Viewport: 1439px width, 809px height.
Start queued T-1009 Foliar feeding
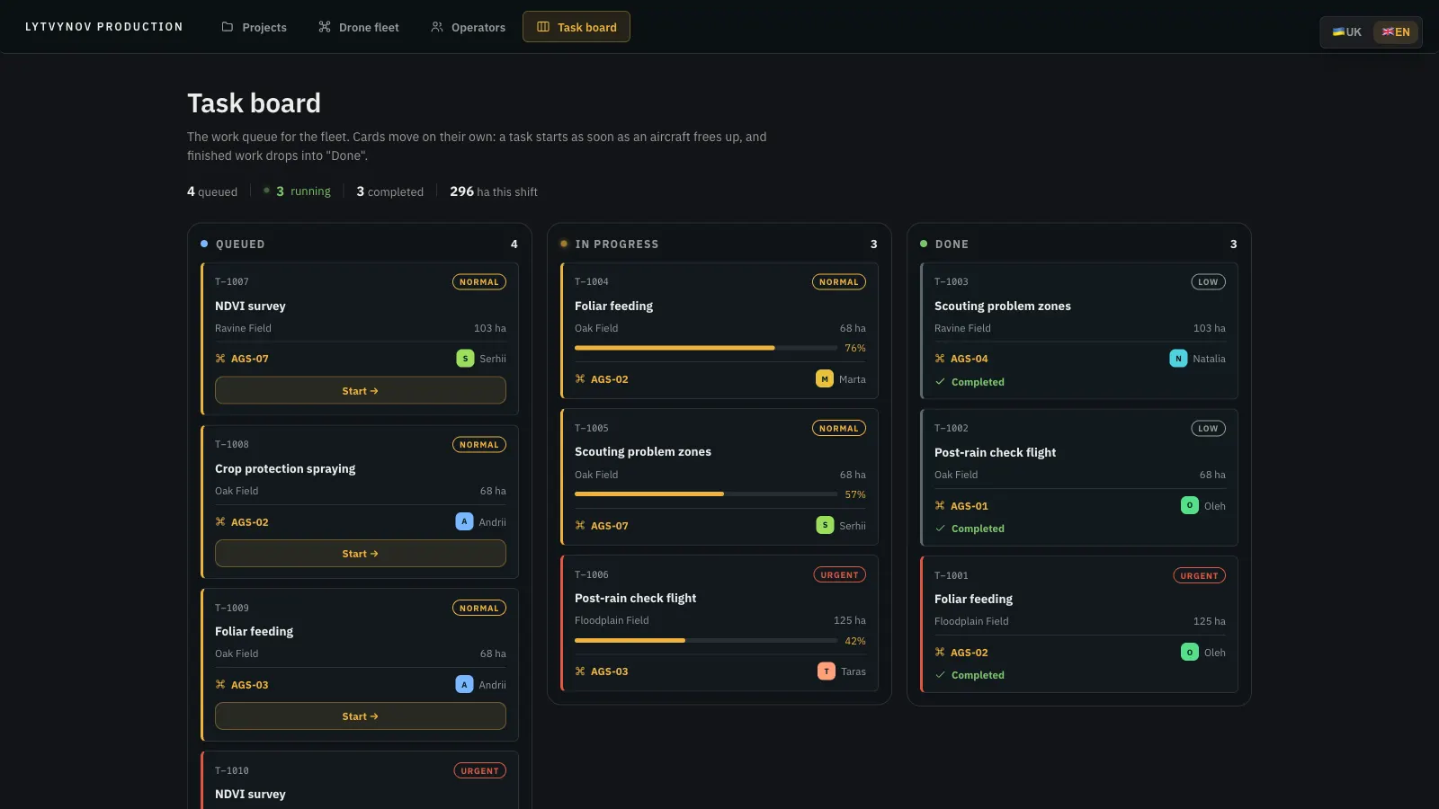click(x=361, y=716)
